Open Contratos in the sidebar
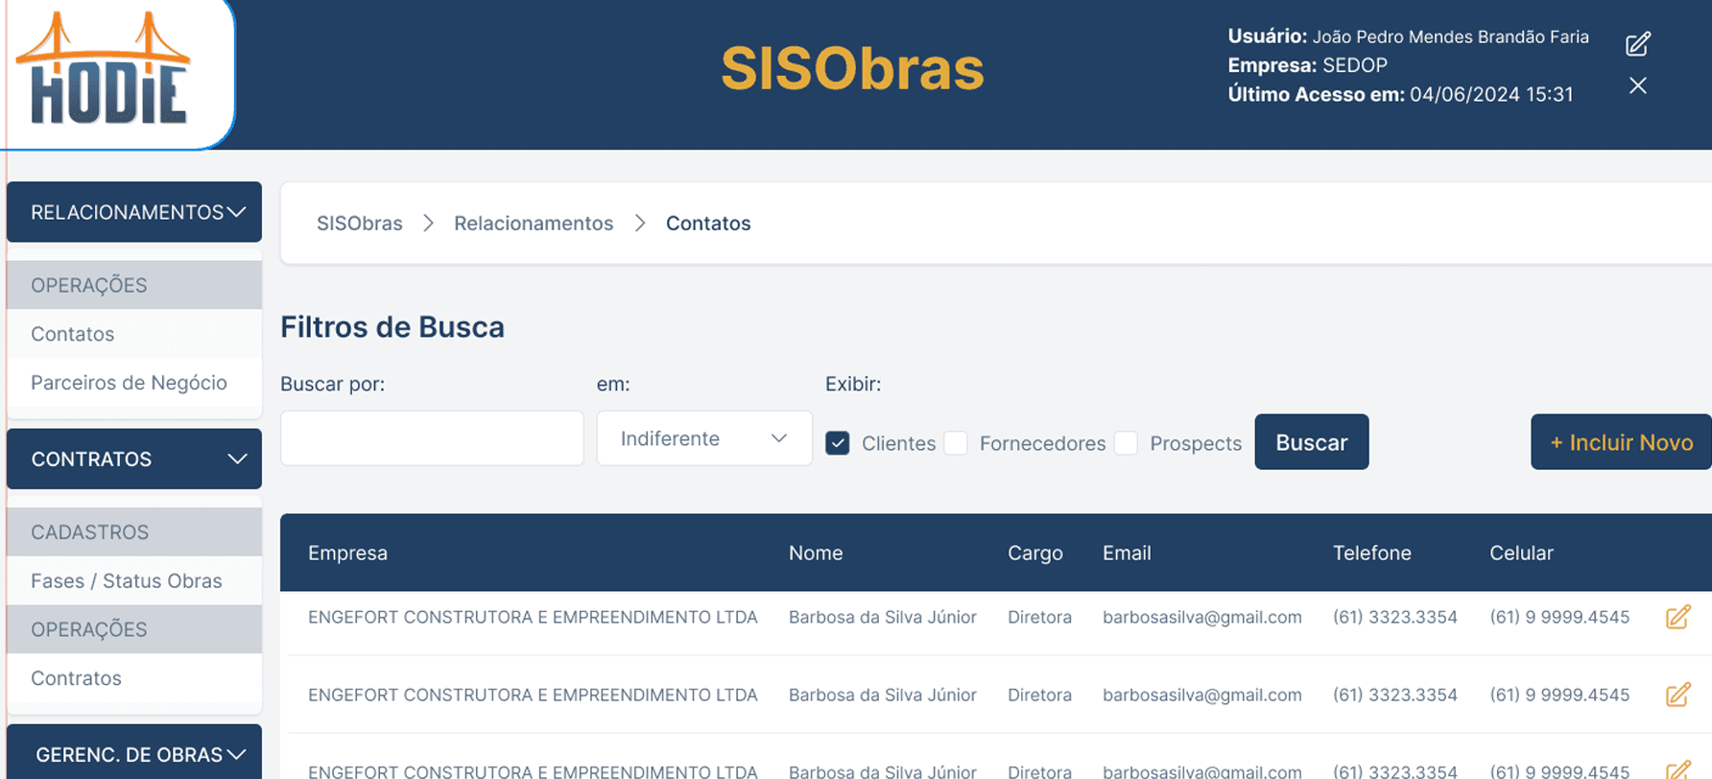The image size is (1712, 779). 77,678
